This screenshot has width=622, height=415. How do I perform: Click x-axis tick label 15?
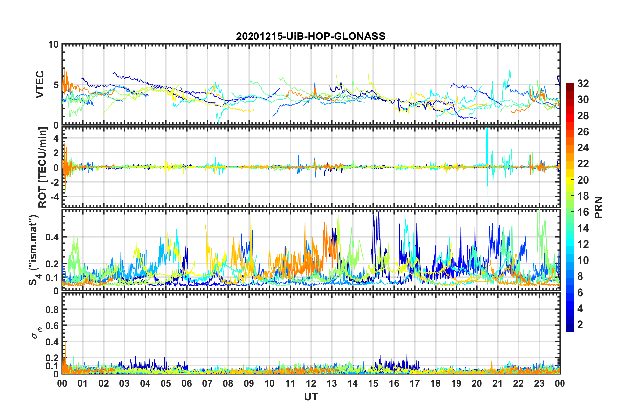click(373, 383)
